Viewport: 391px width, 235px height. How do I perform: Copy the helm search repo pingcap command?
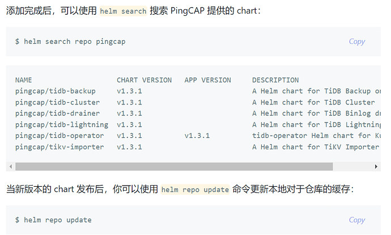[x=356, y=41]
